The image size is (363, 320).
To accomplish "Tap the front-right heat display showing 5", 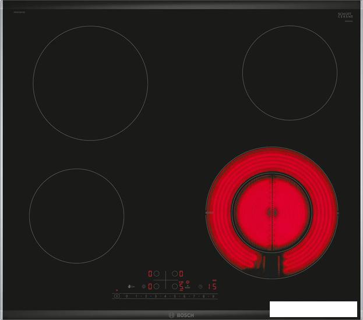I will tap(181, 286).
